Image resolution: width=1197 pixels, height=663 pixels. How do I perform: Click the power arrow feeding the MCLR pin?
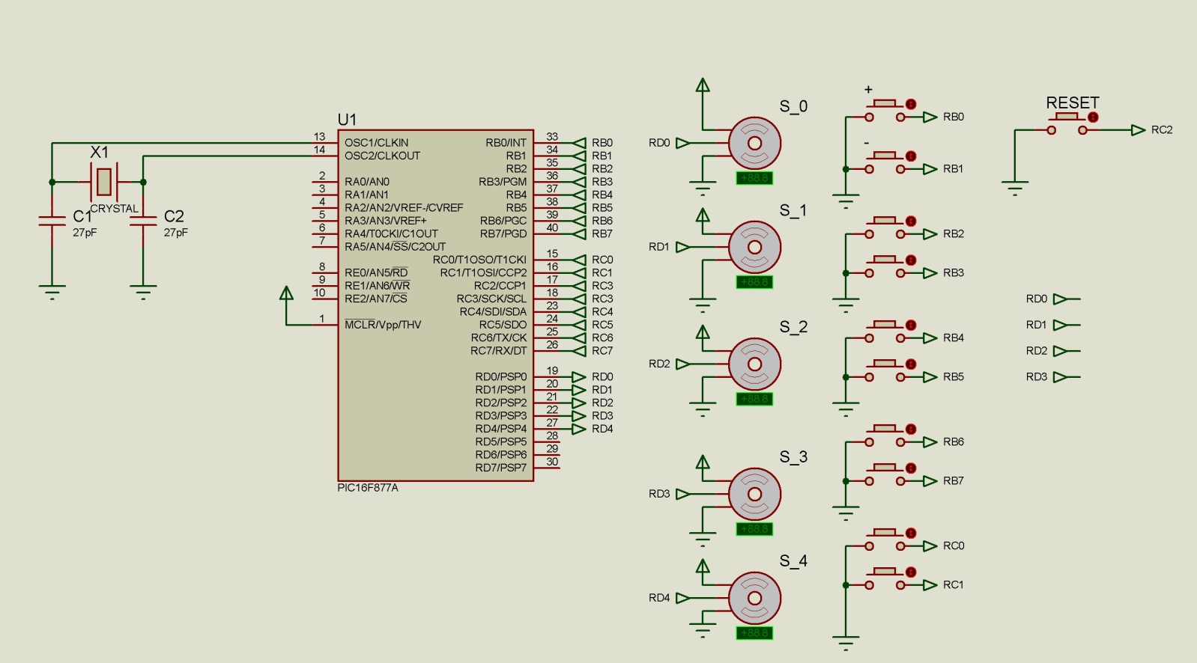286,293
